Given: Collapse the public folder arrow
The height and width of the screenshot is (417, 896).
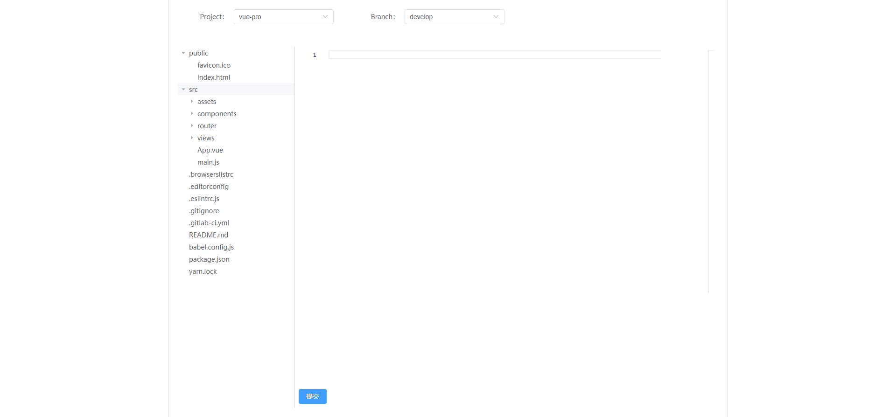Looking at the screenshot, I should (x=183, y=53).
